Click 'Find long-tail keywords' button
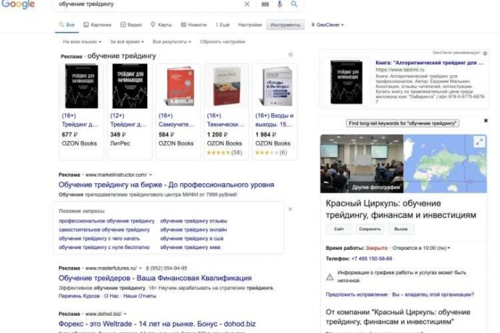500x333 pixels. click(x=402, y=123)
